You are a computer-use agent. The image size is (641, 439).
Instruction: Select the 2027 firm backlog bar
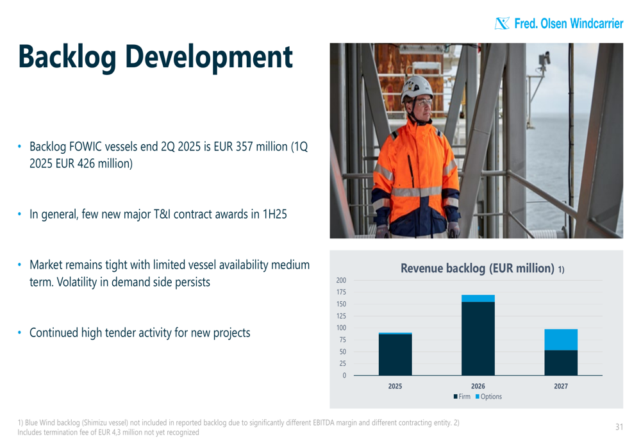561,363
